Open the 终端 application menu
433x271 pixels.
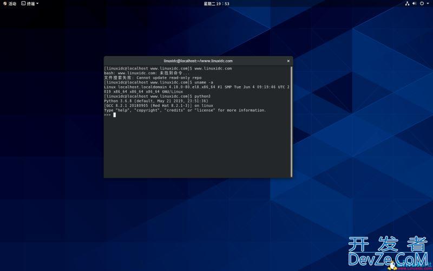30,3
